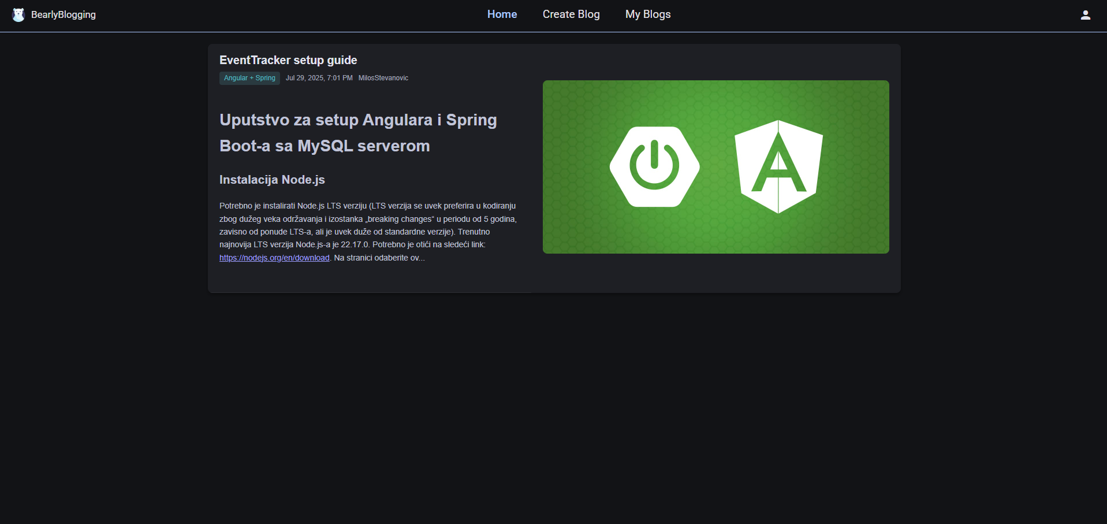
Task: Click the BearlyBlogging brand name
Action: 64,15
